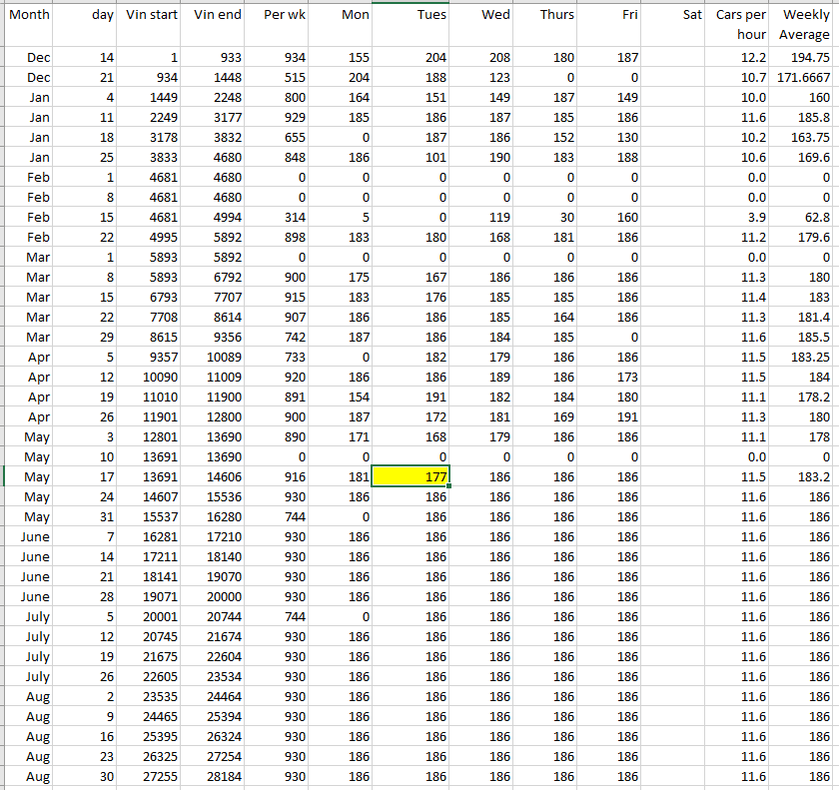This screenshot has height=790, width=839.
Task: Select the cell with value 171.6667
Action: 805,78
